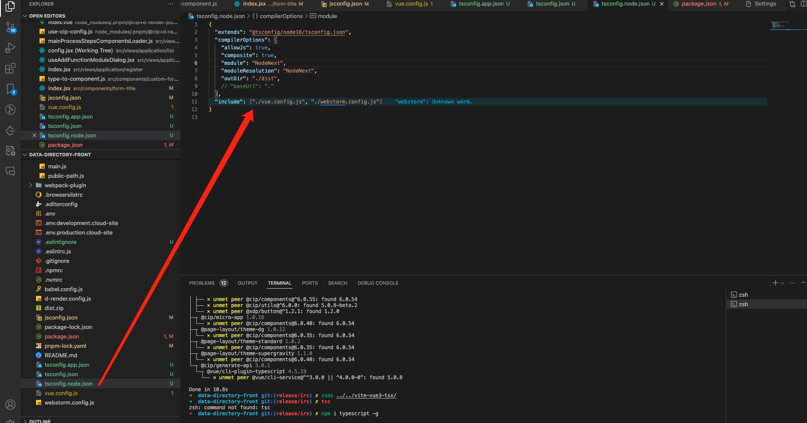The height and width of the screenshot is (423, 807).
Task: Switch to the tsconfig.app.json editor tab
Action: [x=483, y=4]
